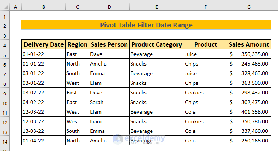The height and width of the screenshot is (151, 278).
Task: Select column B header
Action: (44, 7)
